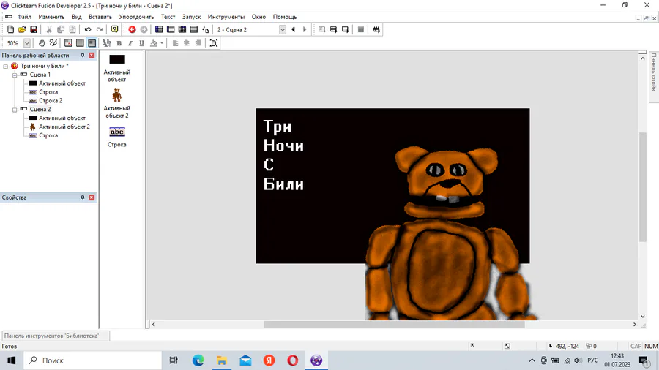659x370 pixels.
Task: Open the Event List Editor
Action: pyautogui.click(x=194, y=29)
